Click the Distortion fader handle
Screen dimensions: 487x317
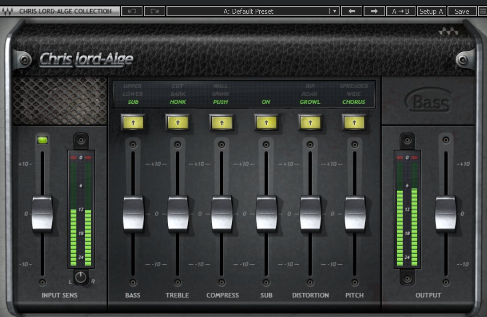(310, 213)
